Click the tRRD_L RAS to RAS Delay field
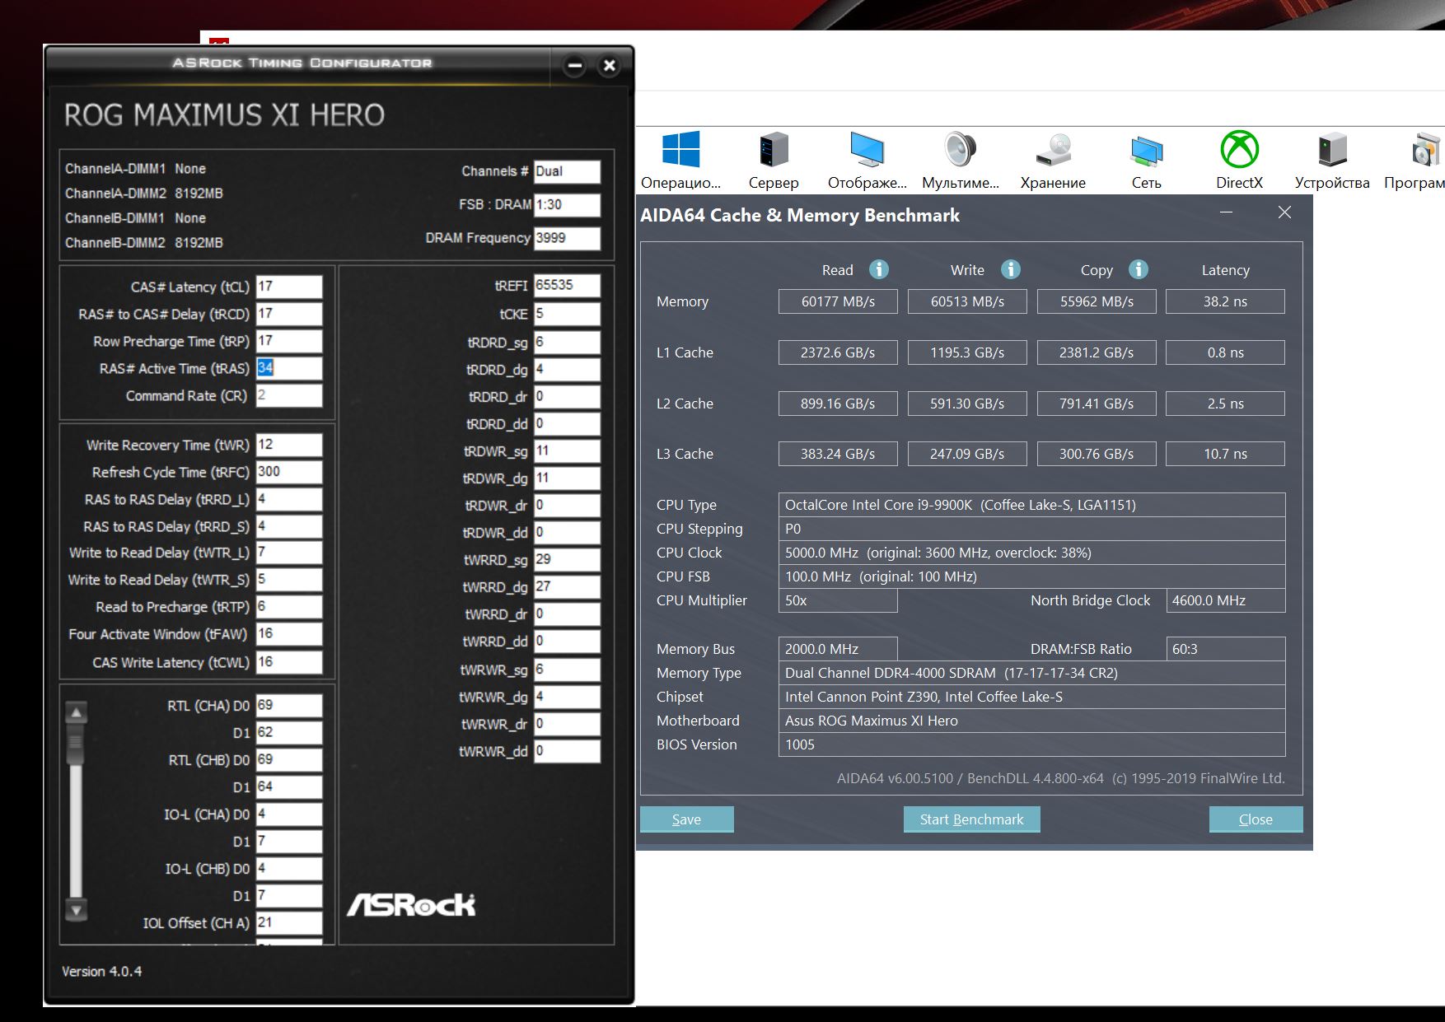Image resolution: width=1445 pixels, height=1022 pixels. [x=289, y=499]
